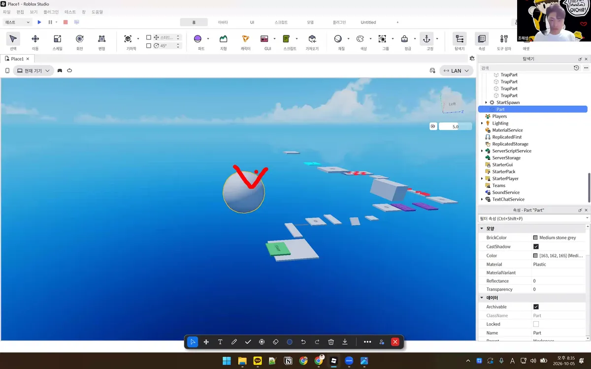Open the 재질 (Material) picker icon

[x=338, y=39]
